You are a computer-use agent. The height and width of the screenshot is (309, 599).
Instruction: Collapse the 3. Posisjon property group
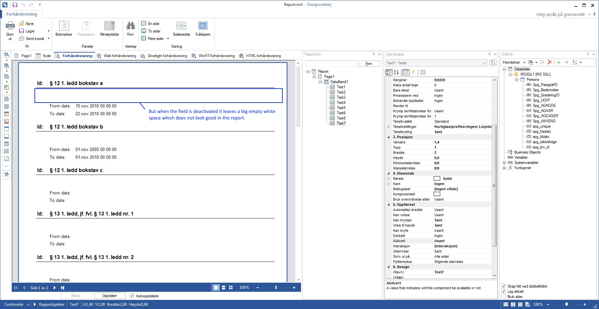coord(388,137)
